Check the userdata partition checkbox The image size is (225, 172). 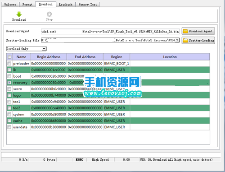[x=9, y=127]
